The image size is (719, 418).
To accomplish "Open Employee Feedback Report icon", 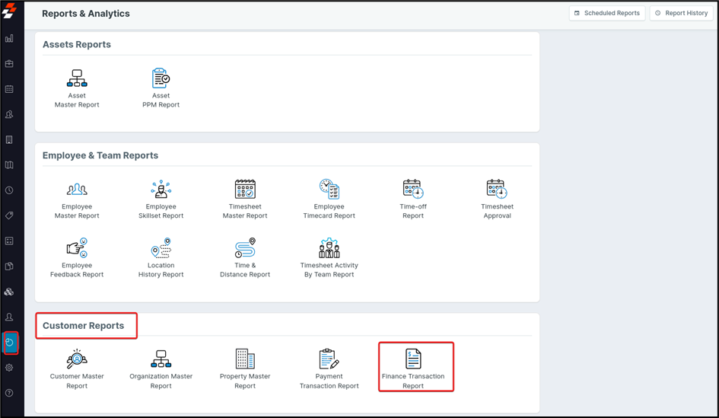I will [77, 247].
